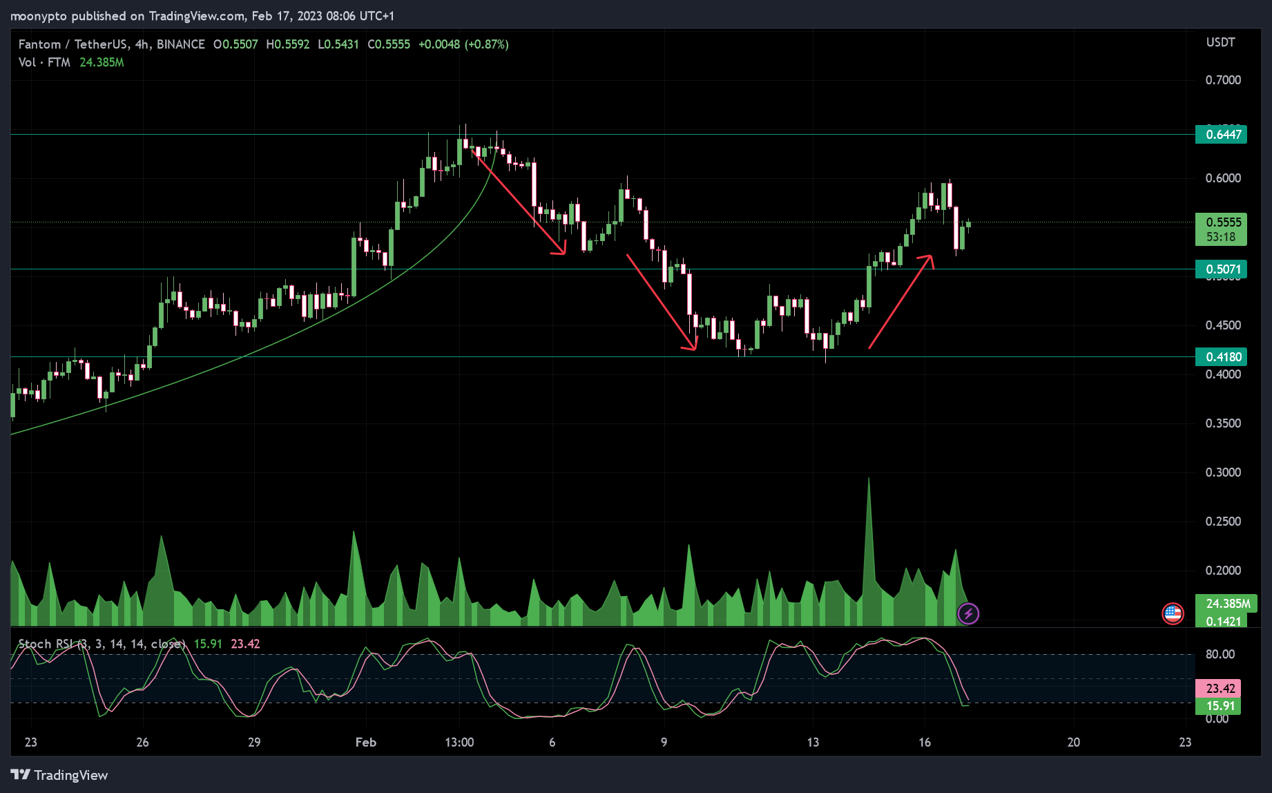1272x793 pixels.
Task: Click the 0.3000 price scale label
Action: (x=1223, y=472)
